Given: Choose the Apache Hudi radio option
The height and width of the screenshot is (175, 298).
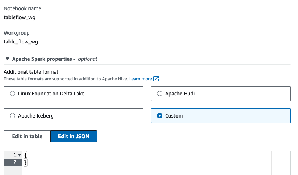Looking at the screenshot, I should (160, 94).
